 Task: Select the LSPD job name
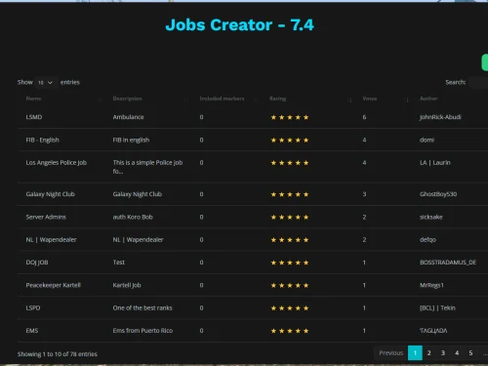click(x=33, y=307)
